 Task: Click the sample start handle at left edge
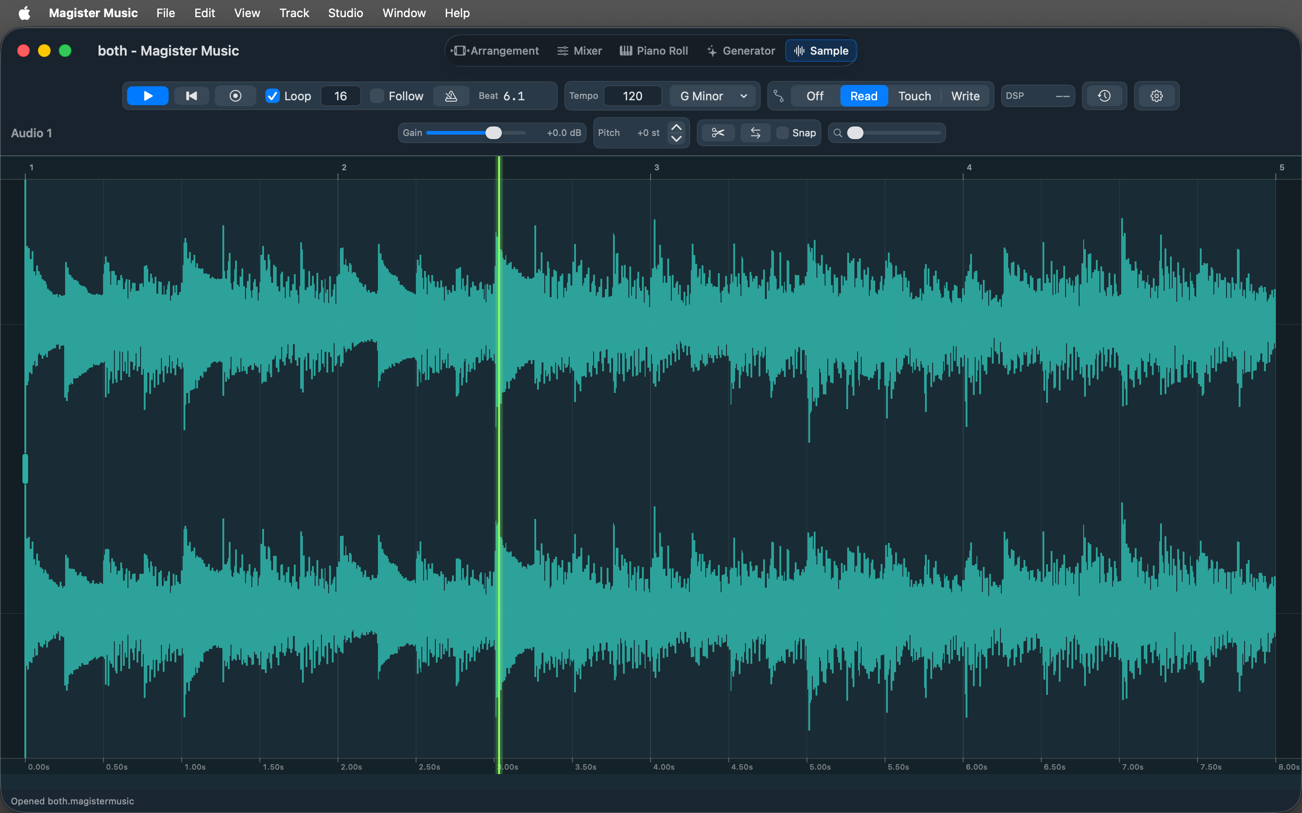[25, 468]
